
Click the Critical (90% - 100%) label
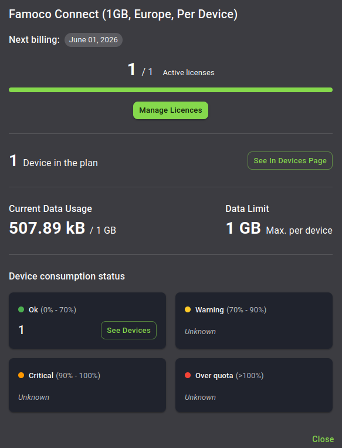pos(64,375)
